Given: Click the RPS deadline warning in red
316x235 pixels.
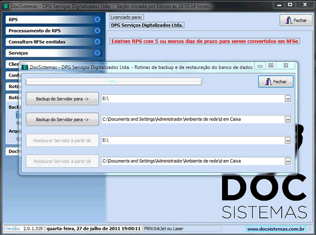Looking at the screenshot, I should (205, 41).
